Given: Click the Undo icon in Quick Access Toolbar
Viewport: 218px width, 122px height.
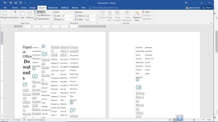Looking at the screenshot, I should tap(5, 3).
